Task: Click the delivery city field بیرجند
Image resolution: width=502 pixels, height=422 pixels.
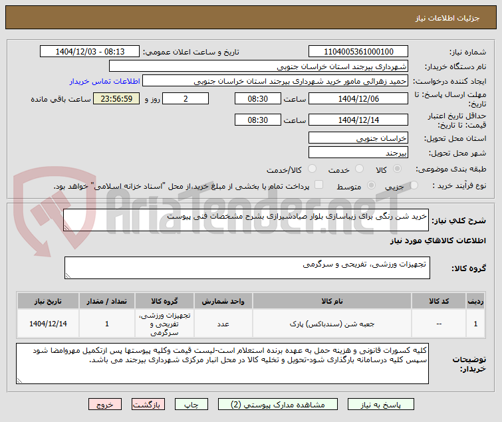Action: [358, 153]
